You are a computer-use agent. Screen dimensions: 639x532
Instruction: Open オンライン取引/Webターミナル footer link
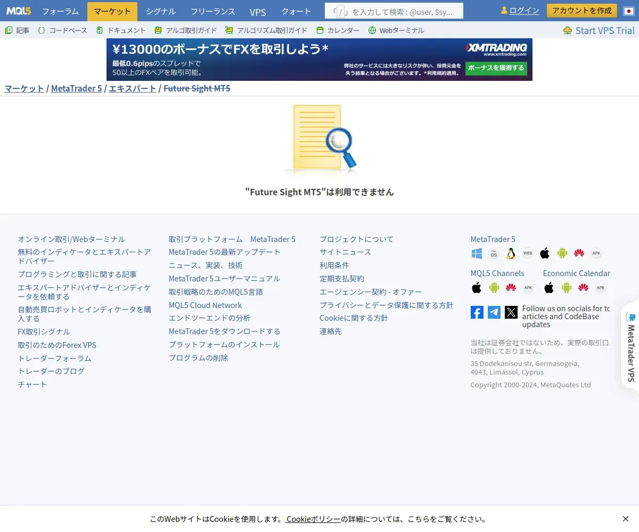71,239
